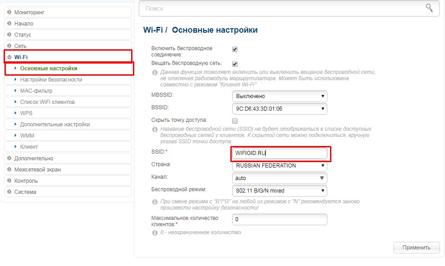Open the Сеть menu
The width and height of the screenshot is (445, 266).
[68, 46]
